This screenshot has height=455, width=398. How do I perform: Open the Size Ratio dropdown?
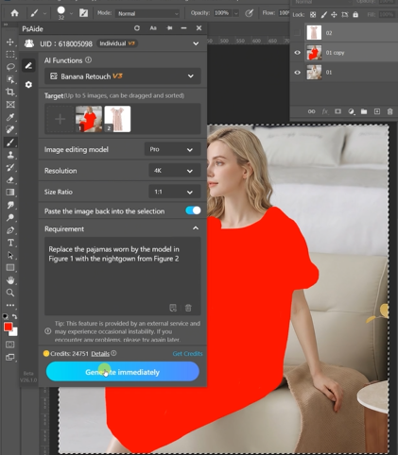[175, 192]
